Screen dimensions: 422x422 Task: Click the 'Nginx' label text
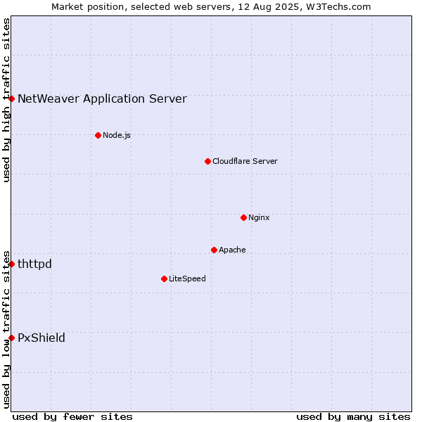pos(259,217)
